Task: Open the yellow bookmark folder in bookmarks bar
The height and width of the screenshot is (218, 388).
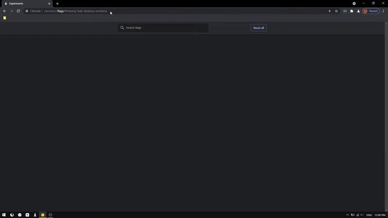Action: tap(5, 18)
